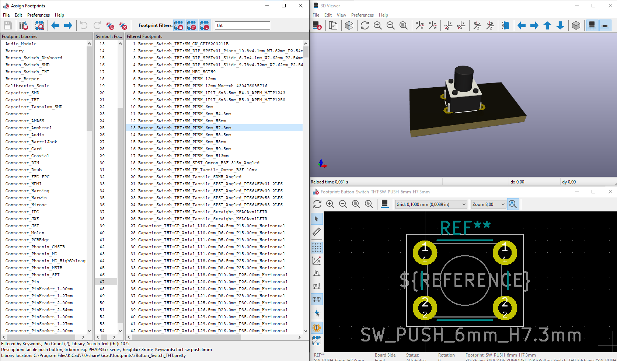Reload the board in the 3D Viewer
Viewport: 617px width, 361px height.
pos(365,25)
